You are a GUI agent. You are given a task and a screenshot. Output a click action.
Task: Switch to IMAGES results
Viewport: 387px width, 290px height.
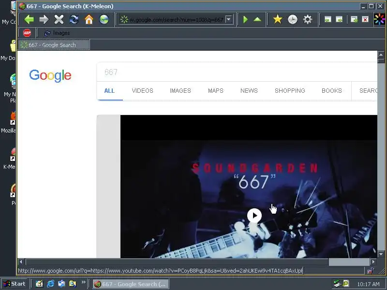180,91
